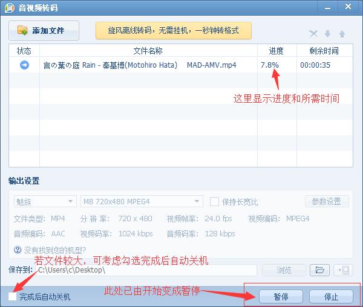Enable the 完成后自动关机 checkbox
Screen dimensions: 363x307
pyautogui.click(x=12, y=297)
